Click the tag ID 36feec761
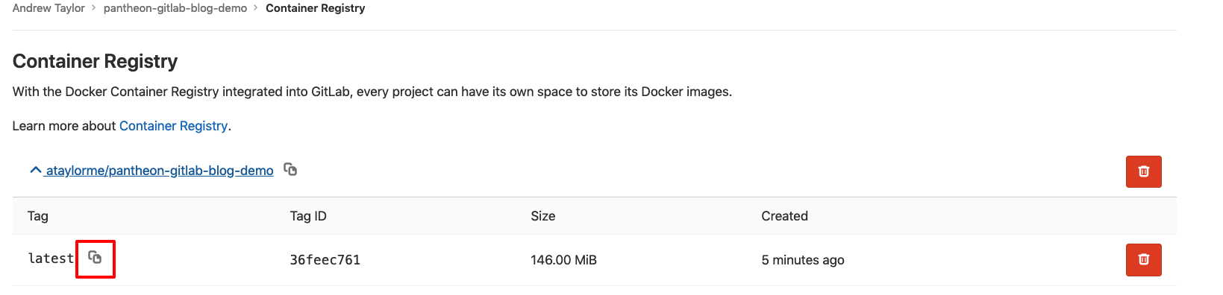The width and height of the screenshot is (1223, 295). point(325,260)
